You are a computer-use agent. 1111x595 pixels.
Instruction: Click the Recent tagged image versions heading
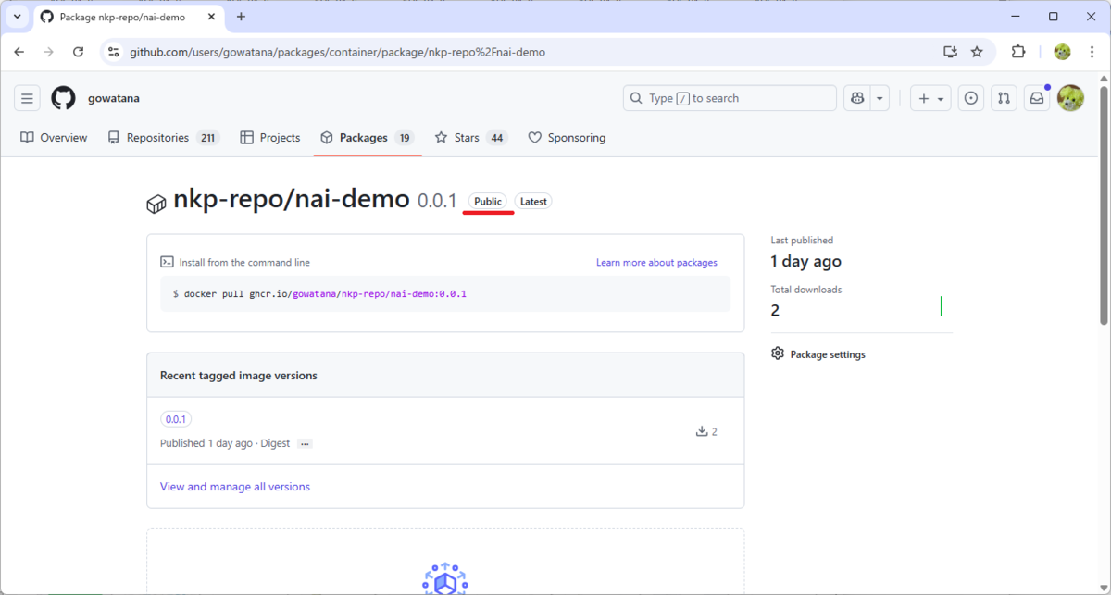tap(239, 376)
